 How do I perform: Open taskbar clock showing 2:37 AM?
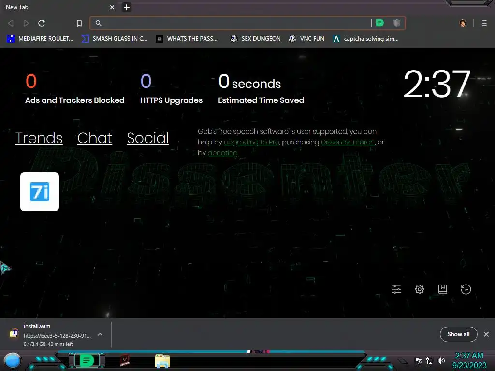[469, 360]
